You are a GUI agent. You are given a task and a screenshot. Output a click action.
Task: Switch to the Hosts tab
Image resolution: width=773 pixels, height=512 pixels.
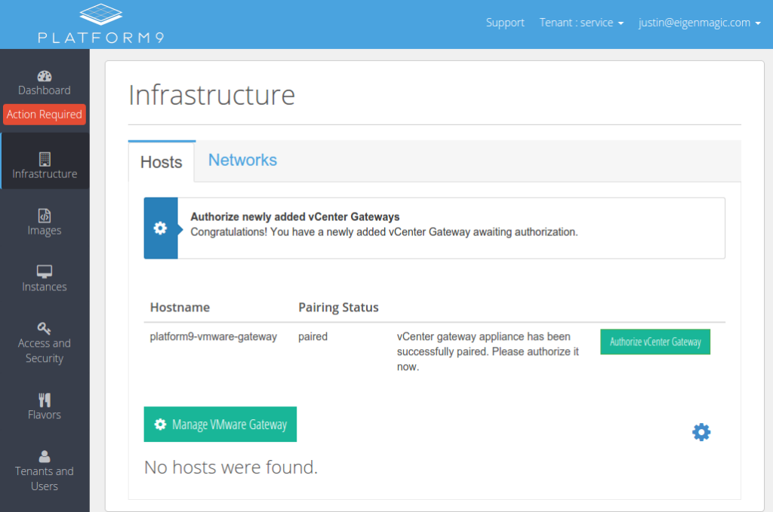click(162, 162)
